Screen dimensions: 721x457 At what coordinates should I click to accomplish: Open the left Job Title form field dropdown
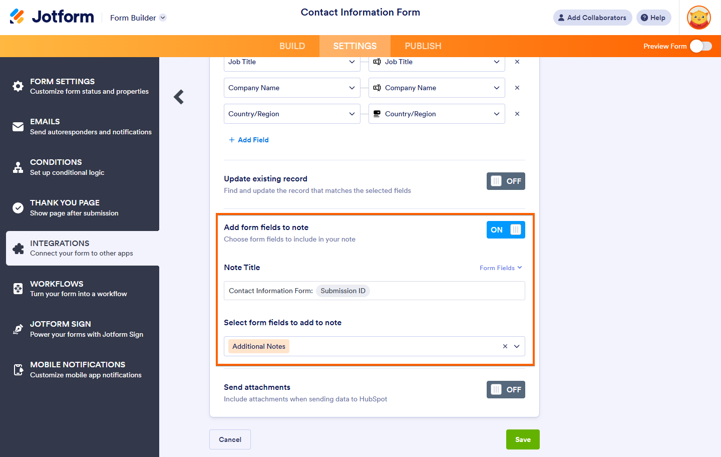click(292, 62)
